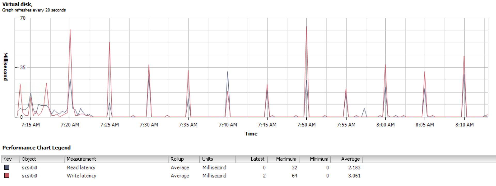Viewport: 496px width, 186px height.
Task: Sort by the Latest column header
Action: coord(252,159)
